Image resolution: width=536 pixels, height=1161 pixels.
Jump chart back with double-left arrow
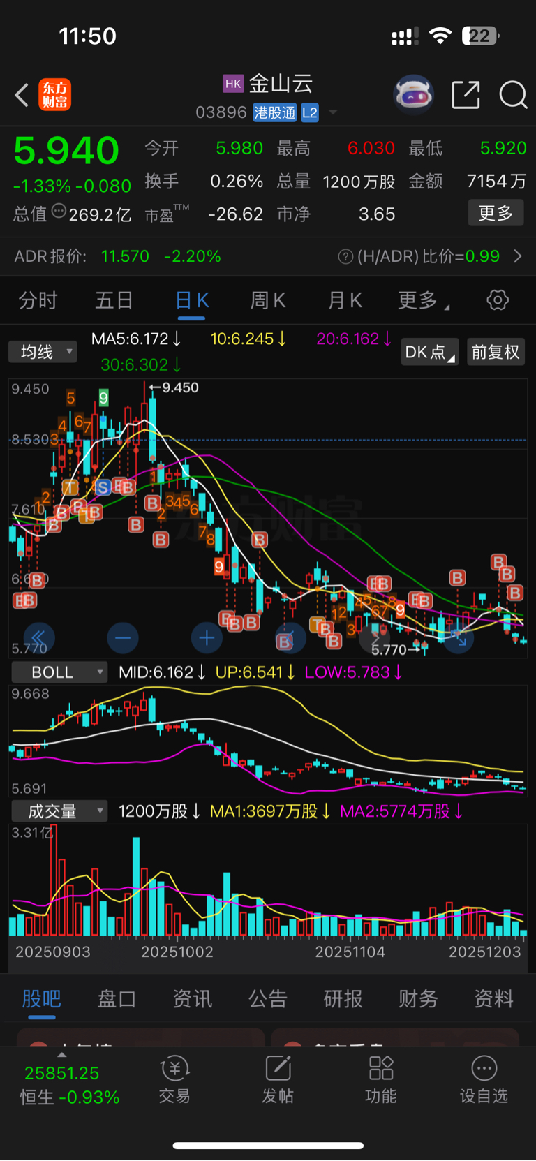click(39, 637)
